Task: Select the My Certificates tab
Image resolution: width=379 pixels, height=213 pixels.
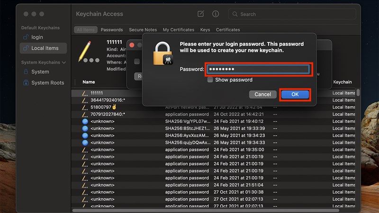Action: tap(179, 30)
